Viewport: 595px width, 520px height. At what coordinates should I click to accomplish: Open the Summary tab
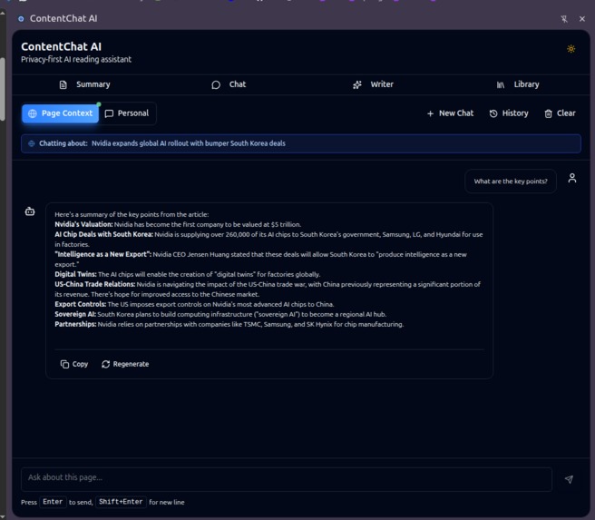point(85,84)
